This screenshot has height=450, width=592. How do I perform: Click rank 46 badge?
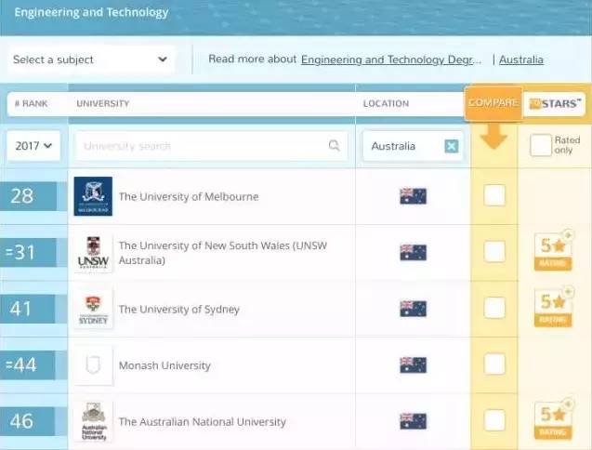28,421
